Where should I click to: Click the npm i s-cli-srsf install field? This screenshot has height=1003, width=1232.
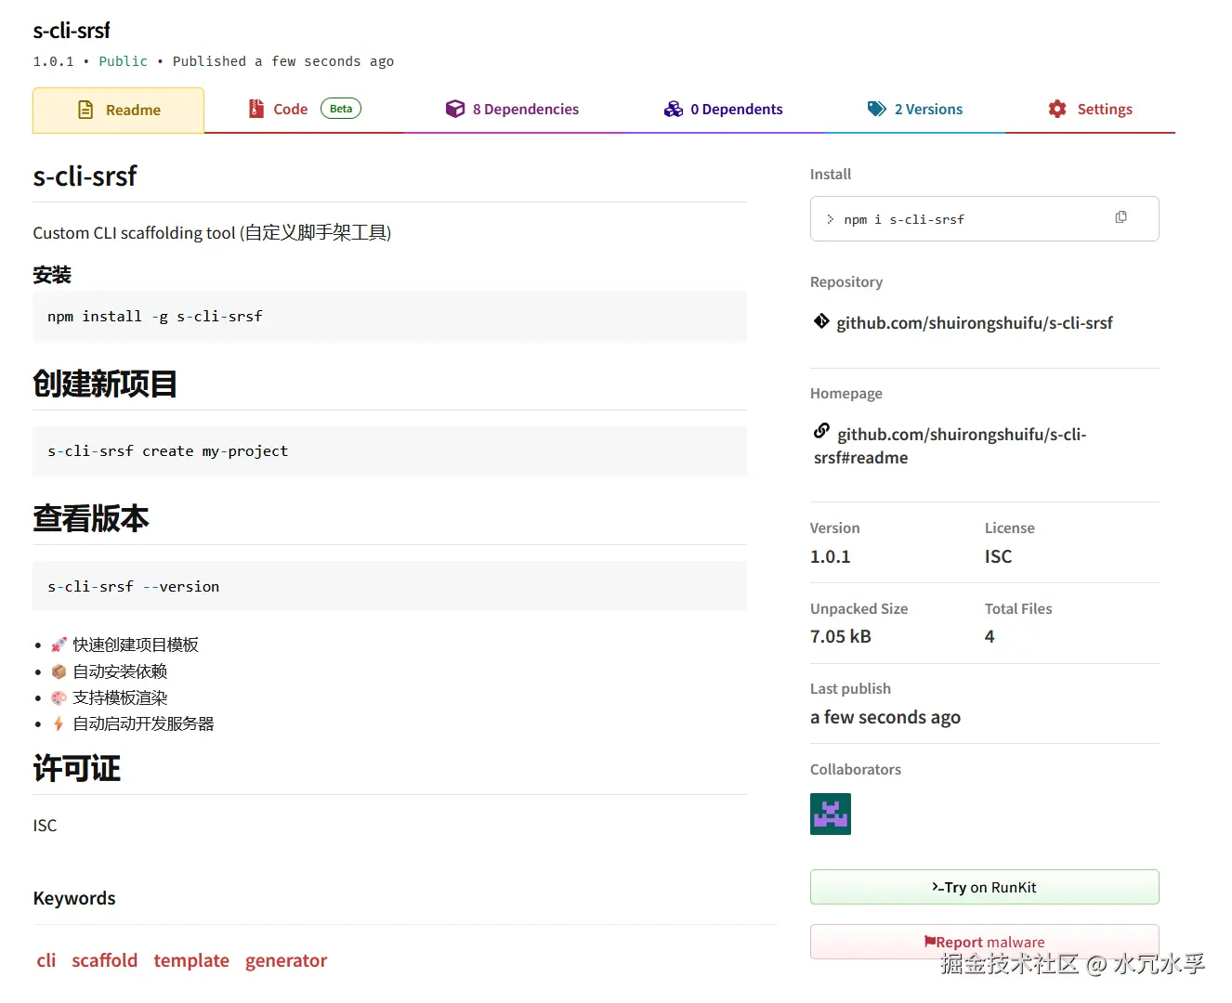click(x=985, y=219)
